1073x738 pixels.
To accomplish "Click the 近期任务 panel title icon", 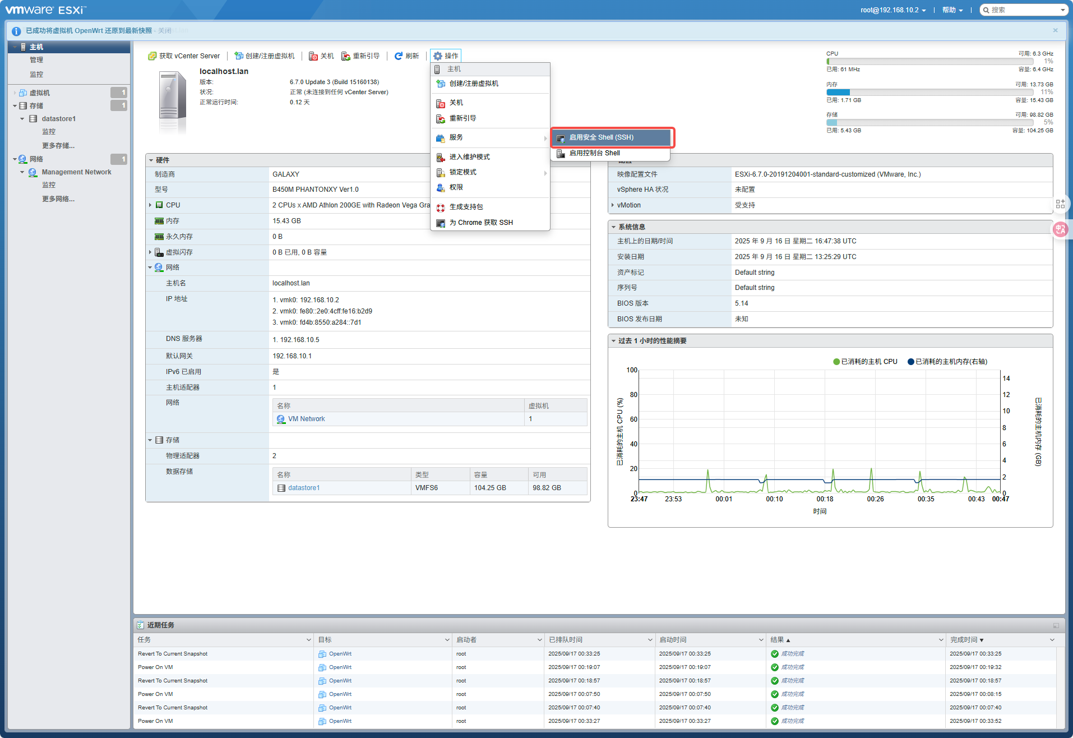I will (x=140, y=625).
